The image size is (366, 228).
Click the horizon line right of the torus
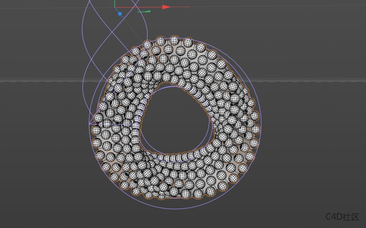[305, 80]
